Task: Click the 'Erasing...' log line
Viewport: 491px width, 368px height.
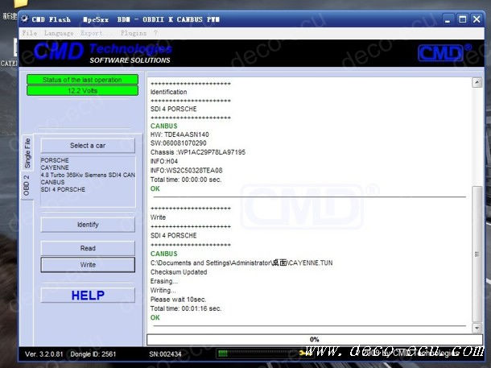Action: point(163,281)
